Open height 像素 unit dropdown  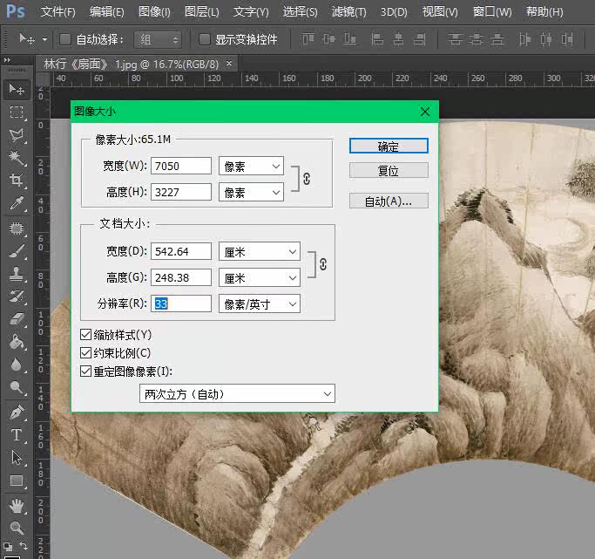point(251,192)
